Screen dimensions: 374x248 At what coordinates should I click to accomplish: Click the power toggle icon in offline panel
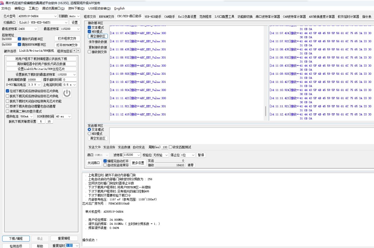pos(67,93)
